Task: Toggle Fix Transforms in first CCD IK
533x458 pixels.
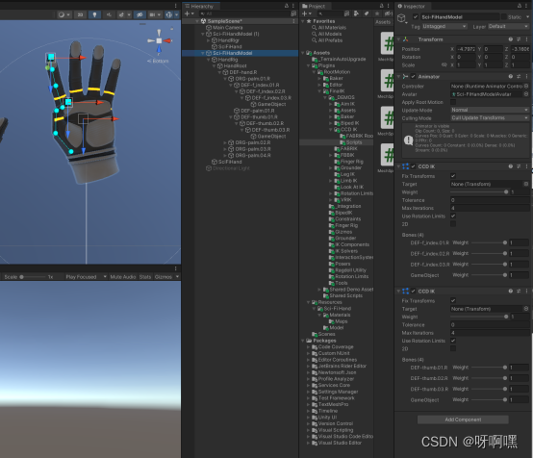Action: point(453,176)
